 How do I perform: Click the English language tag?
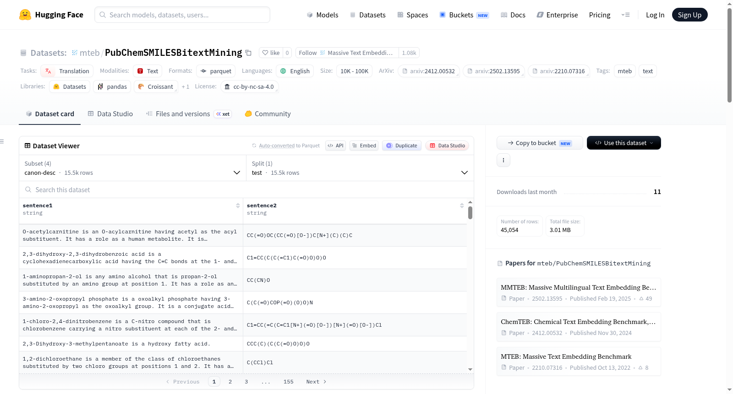point(295,71)
